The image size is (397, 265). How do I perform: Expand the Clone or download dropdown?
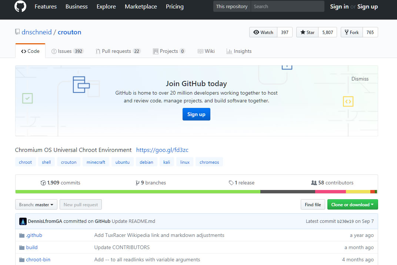[x=353, y=205]
